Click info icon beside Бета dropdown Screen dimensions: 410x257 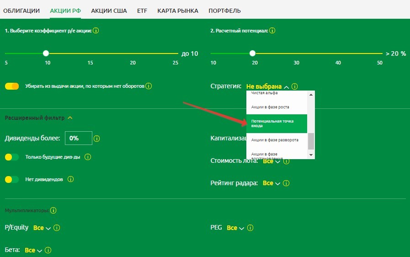pos(48,250)
